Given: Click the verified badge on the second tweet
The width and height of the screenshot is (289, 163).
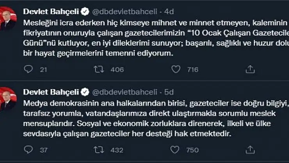Looking at the screenshot, I should coord(84,92).
